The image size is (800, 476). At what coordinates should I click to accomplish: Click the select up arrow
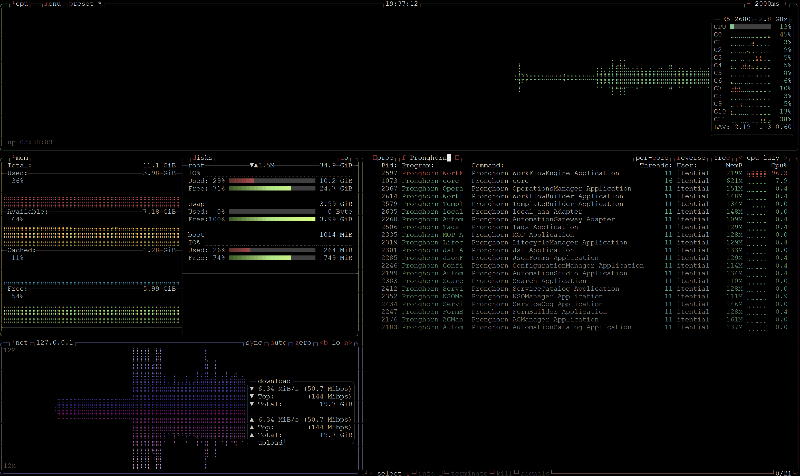coord(371,473)
